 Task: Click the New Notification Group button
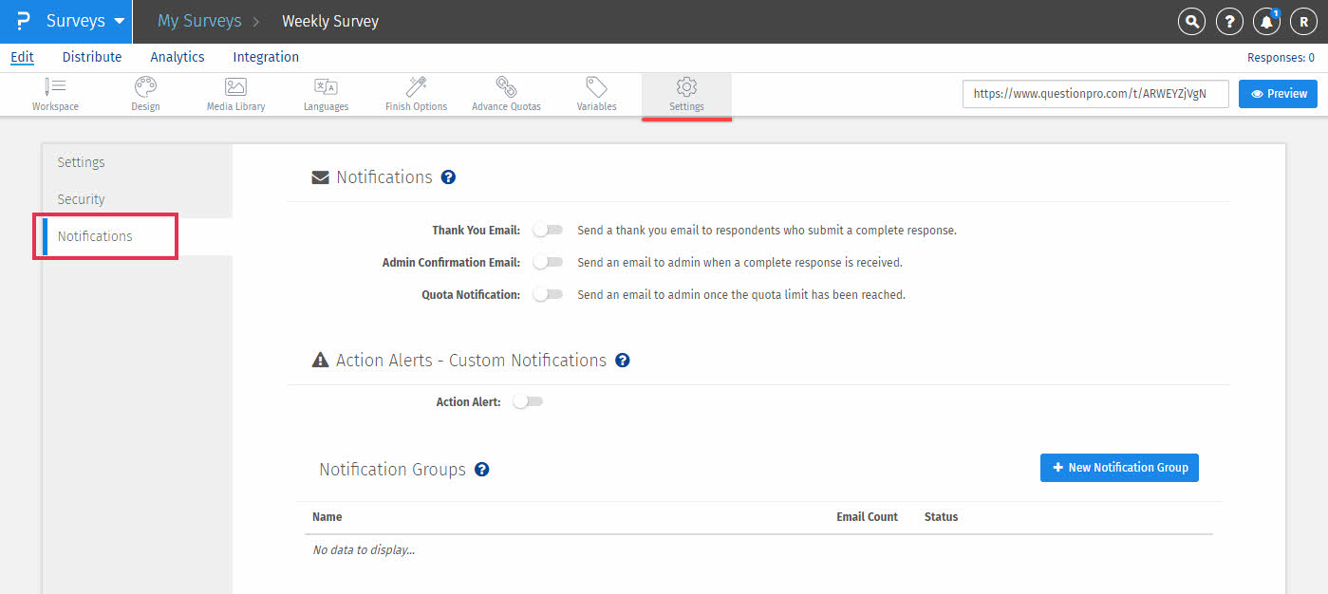1119,468
